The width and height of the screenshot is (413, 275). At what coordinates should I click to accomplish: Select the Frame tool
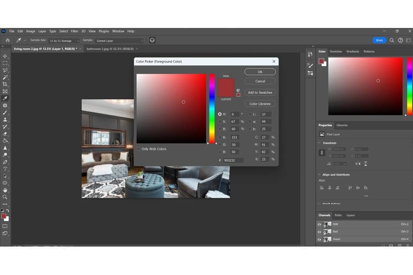click(x=5, y=91)
